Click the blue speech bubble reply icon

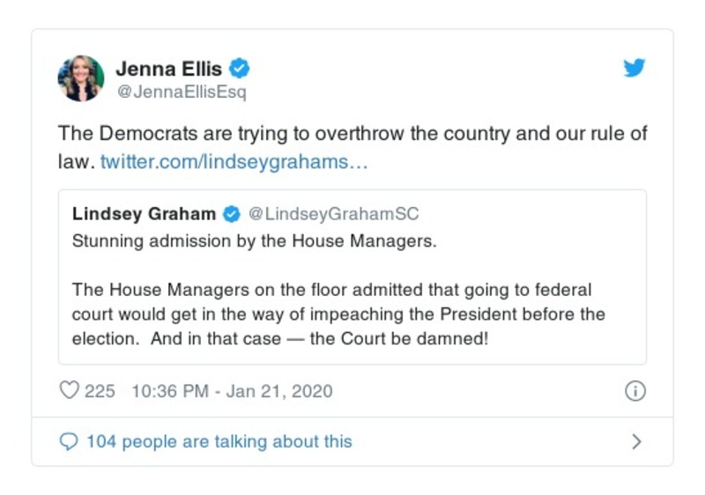pyautogui.click(x=69, y=441)
